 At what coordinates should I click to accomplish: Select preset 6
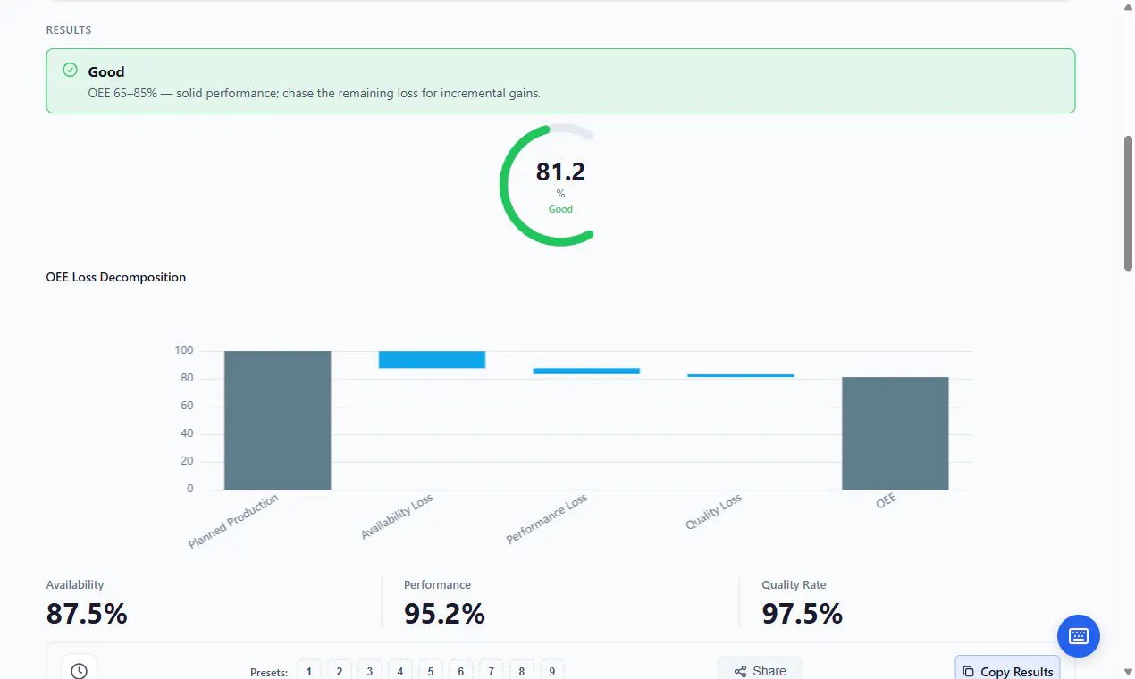coord(461,671)
